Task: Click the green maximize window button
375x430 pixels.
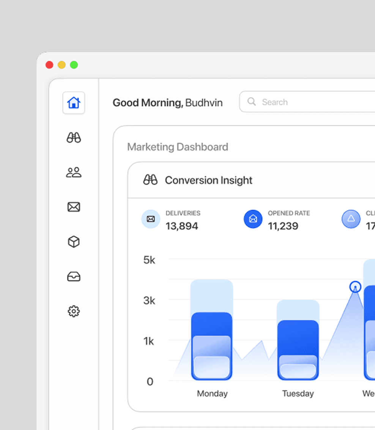Action: click(74, 65)
